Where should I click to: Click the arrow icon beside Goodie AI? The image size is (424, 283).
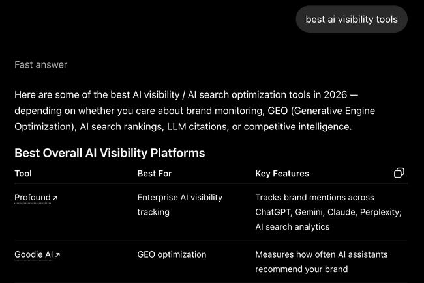[x=57, y=254]
